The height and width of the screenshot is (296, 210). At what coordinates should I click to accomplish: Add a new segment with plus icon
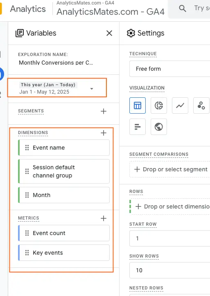(x=104, y=111)
